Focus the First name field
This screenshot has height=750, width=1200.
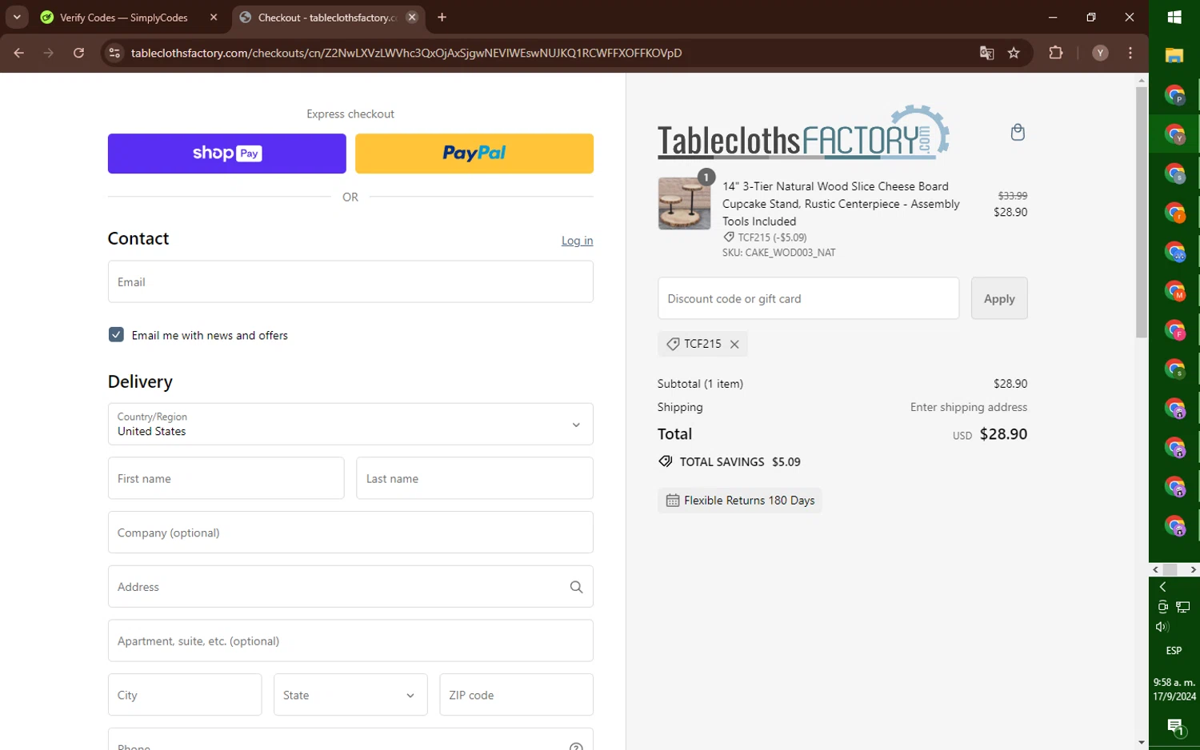pos(226,478)
